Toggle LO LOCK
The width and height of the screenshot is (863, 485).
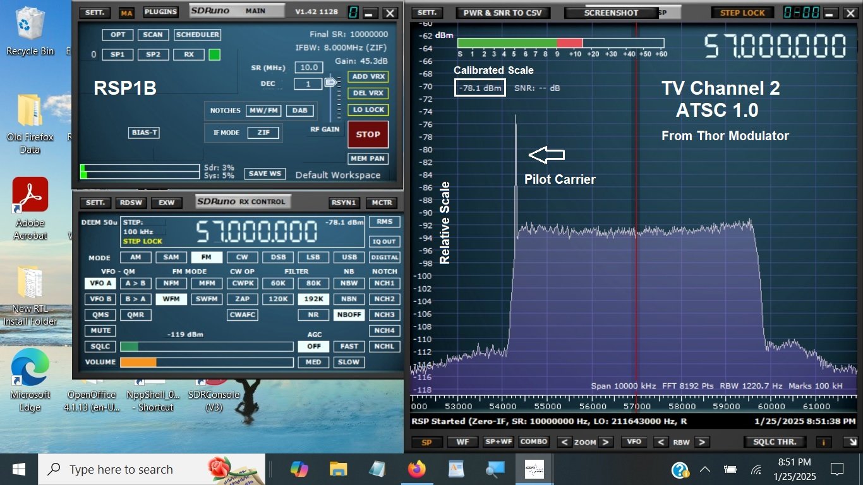coord(368,110)
